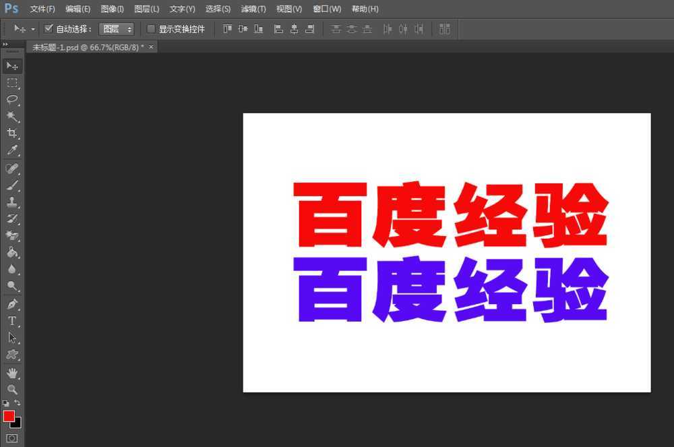Check the 显示变换控件 option
Image resolution: width=674 pixels, height=447 pixels.
coord(152,29)
